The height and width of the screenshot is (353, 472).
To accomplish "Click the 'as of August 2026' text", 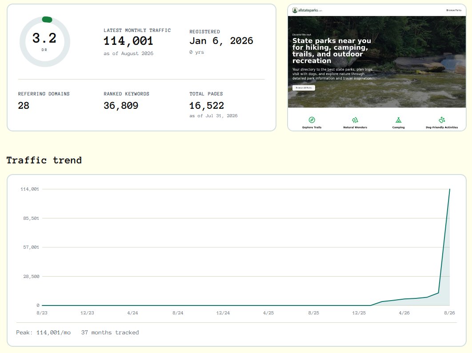I will [128, 54].
